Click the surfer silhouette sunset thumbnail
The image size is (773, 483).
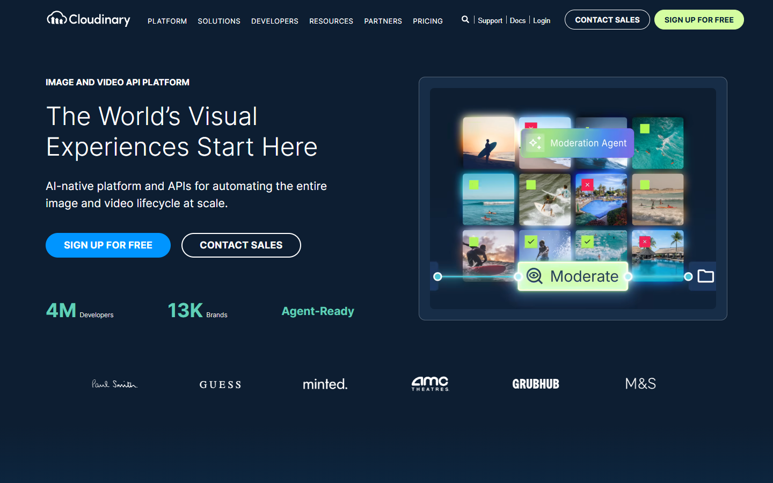[488, 143]
